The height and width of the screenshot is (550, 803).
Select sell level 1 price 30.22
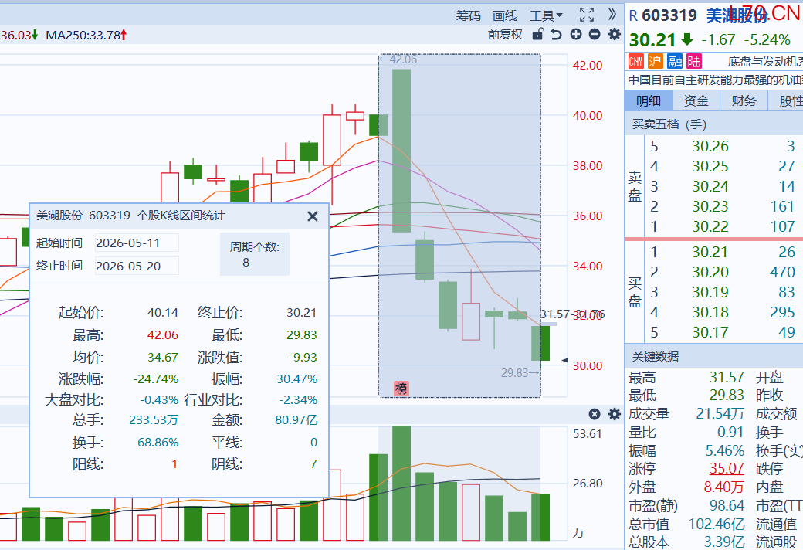click(710, 226)
